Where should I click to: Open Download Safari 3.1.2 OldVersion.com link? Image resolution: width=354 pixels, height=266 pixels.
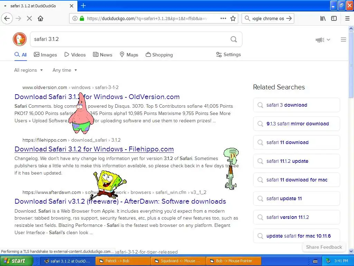click(97, 97)
